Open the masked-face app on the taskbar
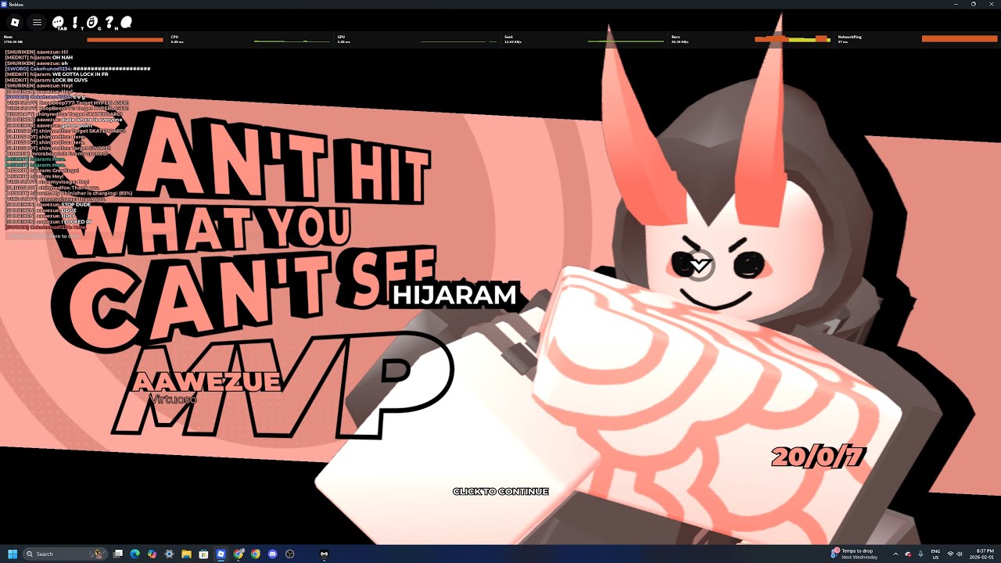The image size is (1001, 563). (325, 554)
